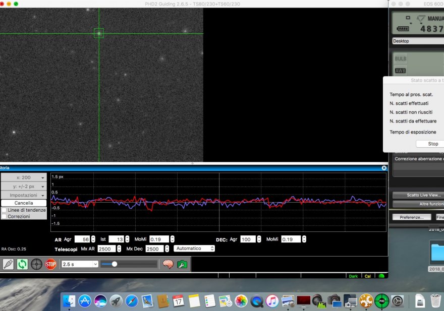The image size is (444, 311).
Task: Open the Automatico Dec mode selector
Action: [x=194, y=248]
